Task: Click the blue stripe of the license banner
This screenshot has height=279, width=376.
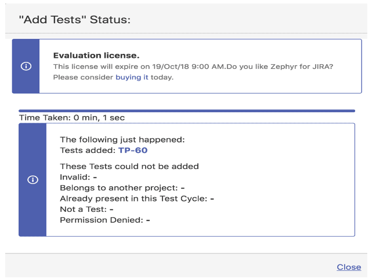Action: tap(26, 66)
